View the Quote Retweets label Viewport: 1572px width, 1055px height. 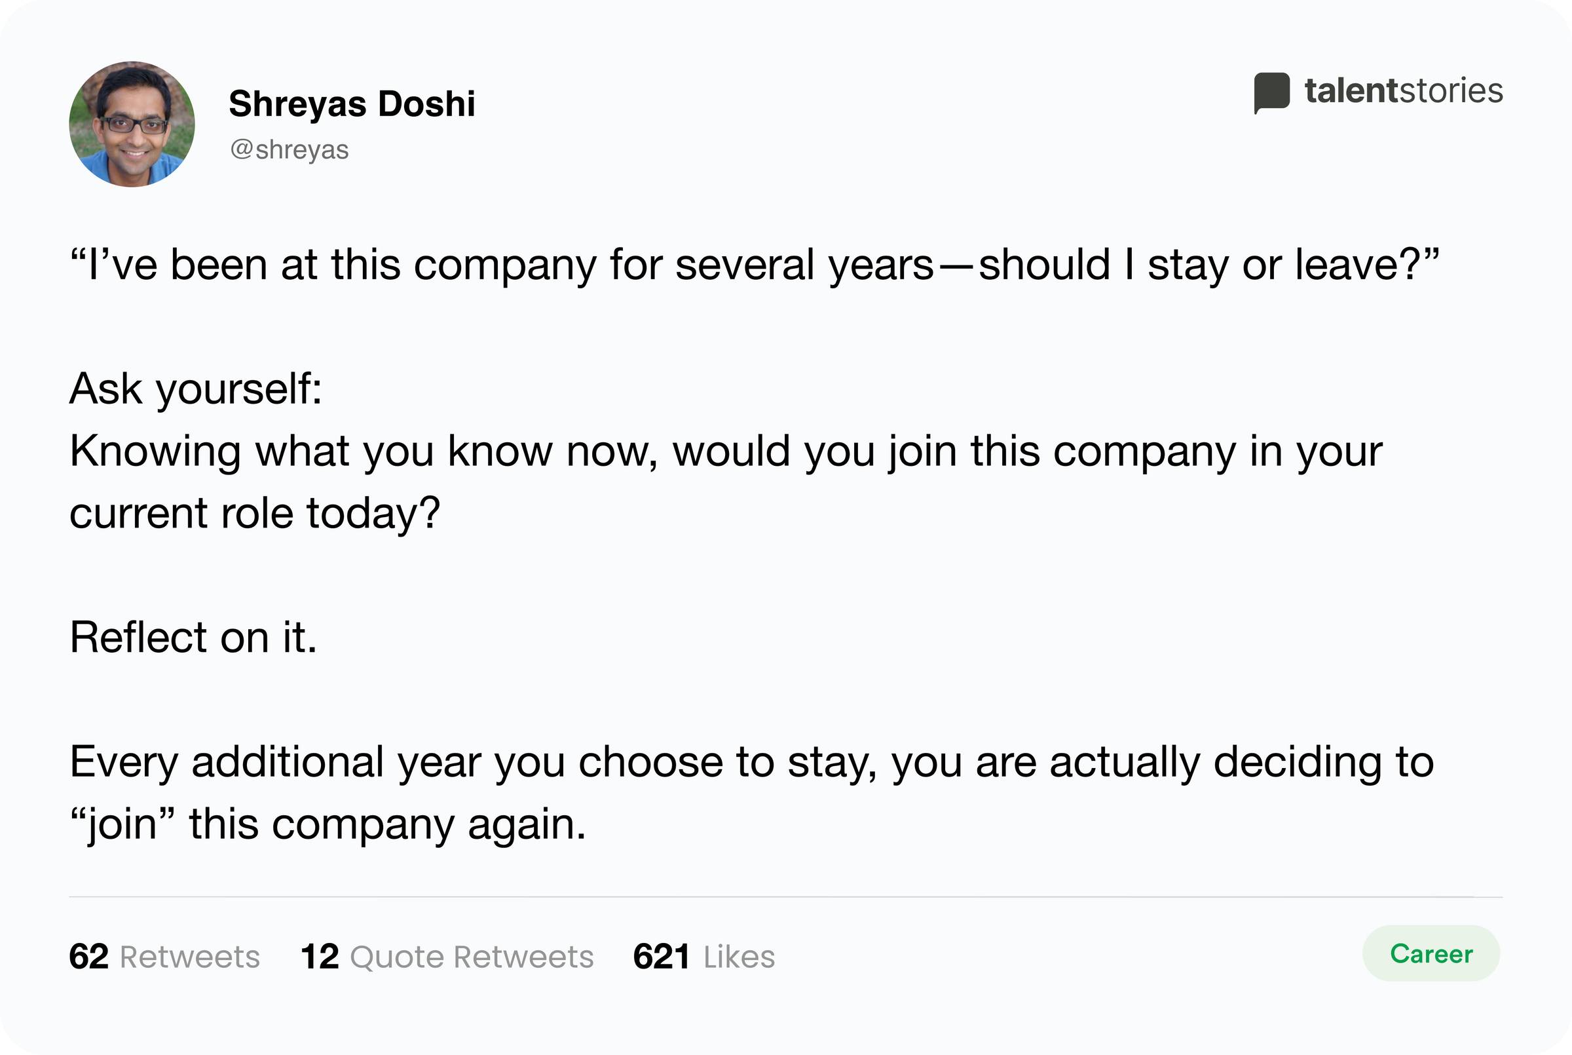(x=472, y=957)
